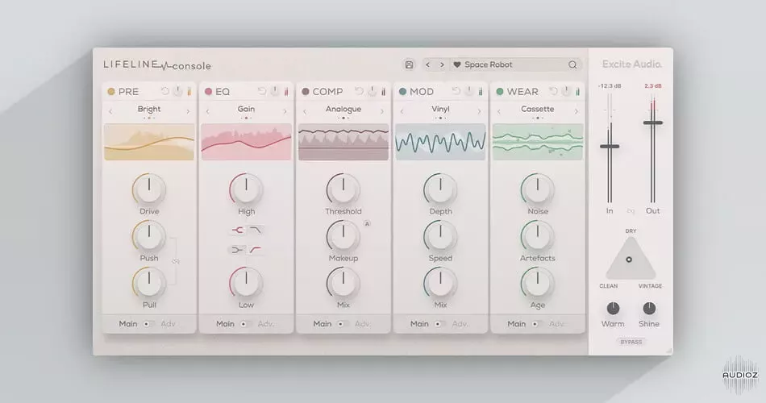766x403 pixels.
Task: Select the high-cut filter shape icon in EQ
Action: 256,230
